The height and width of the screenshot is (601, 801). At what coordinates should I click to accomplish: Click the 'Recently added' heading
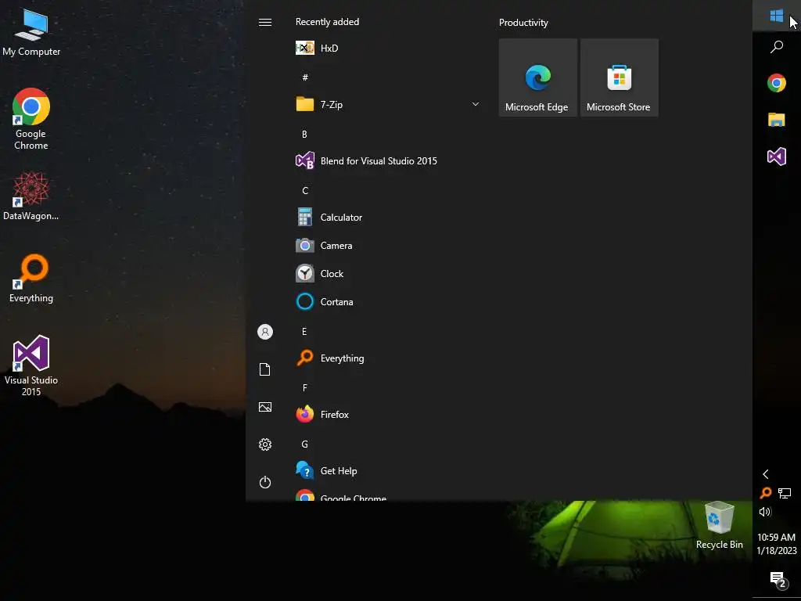(x=327, y=22)
